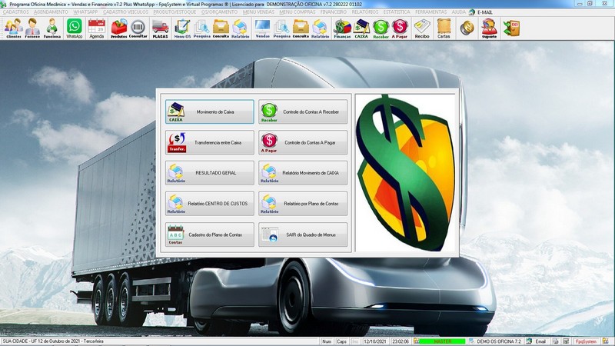
Task: Open the Vendas monitor icon
Action: (x=262, y=28)
